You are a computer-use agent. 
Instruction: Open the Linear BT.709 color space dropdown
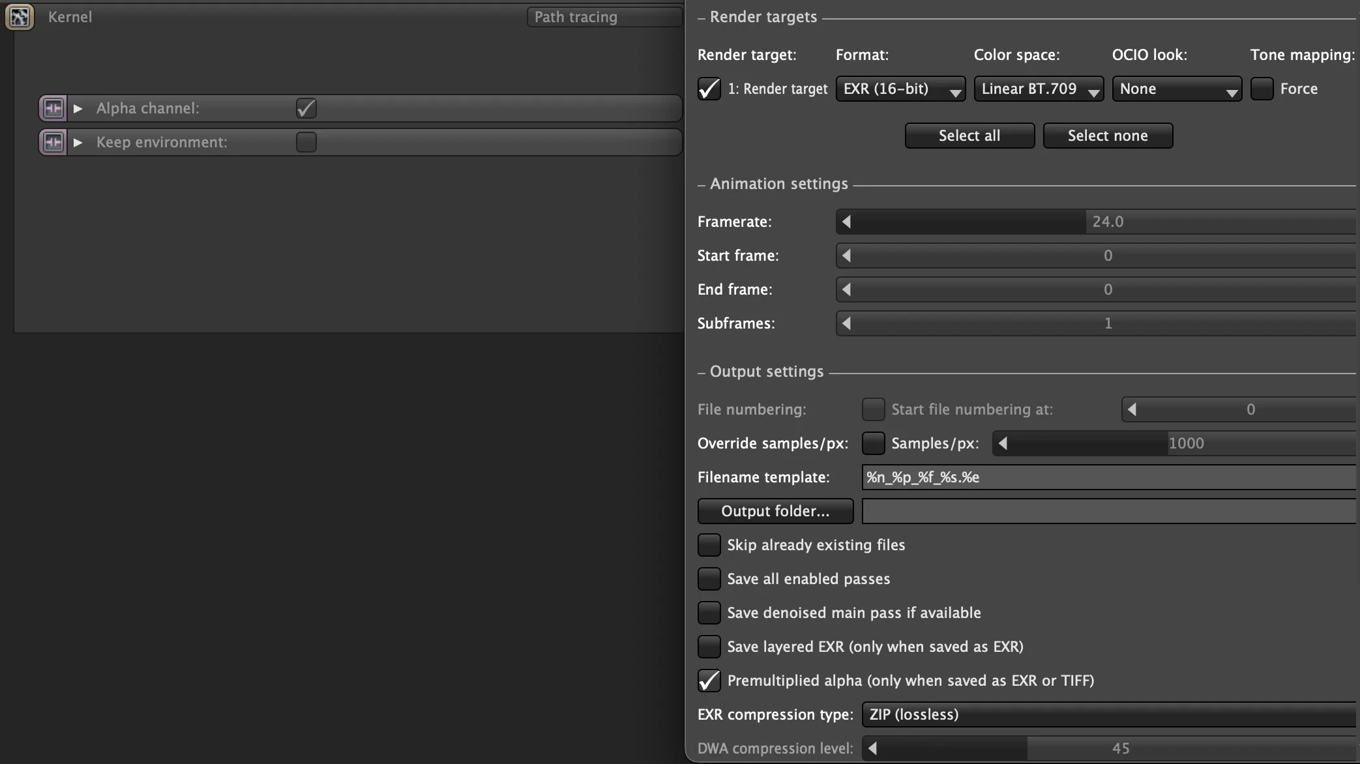(1038, 89)
